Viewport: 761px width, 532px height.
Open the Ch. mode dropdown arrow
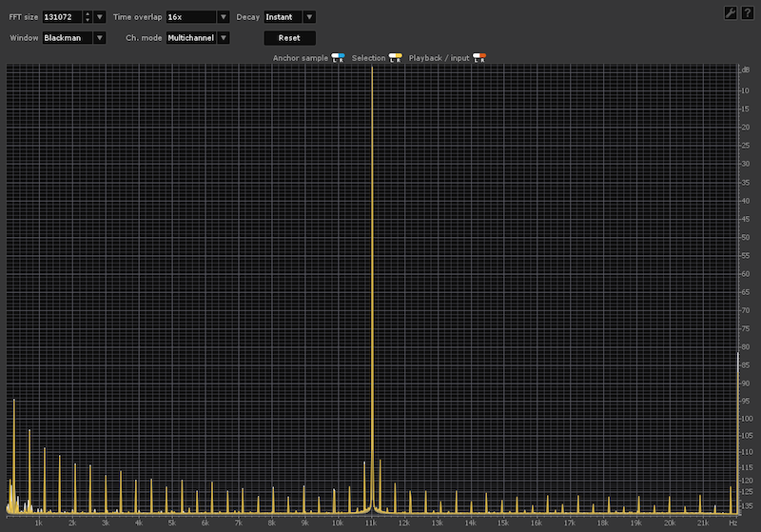224,38
